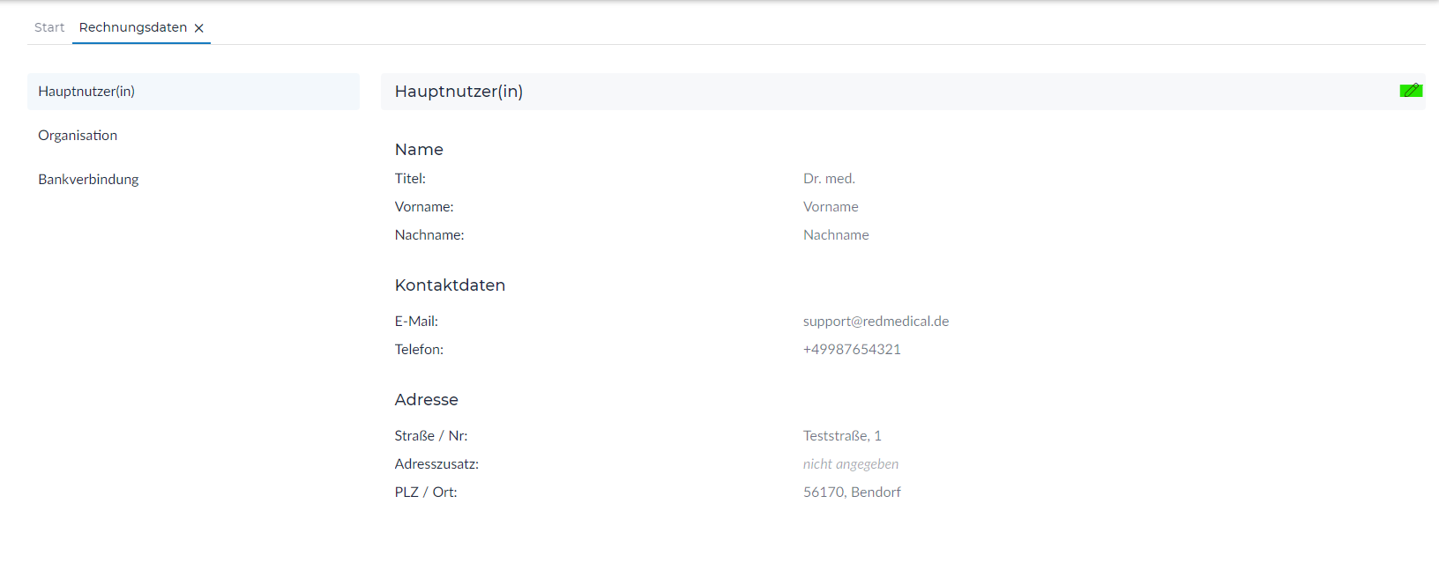The width and height of the screenshot is (1439, 585).
Task: Click the Kontaktdaten section heading
Action: [450, 285]
